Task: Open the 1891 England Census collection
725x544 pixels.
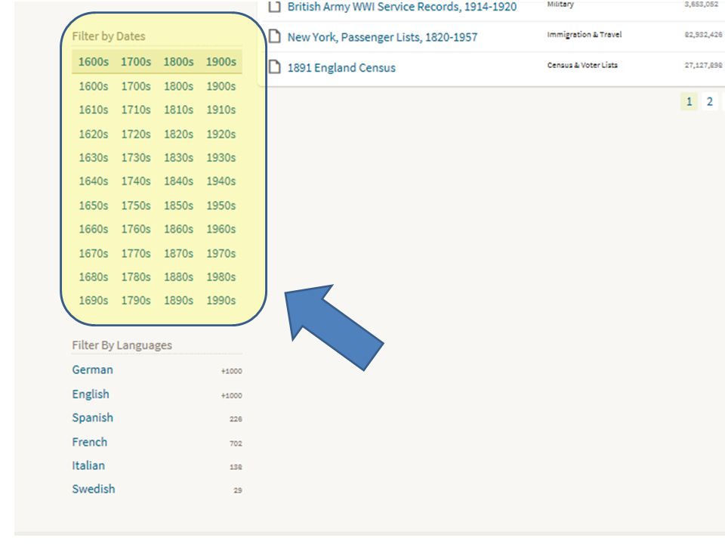Action: (x=341, y=67)
